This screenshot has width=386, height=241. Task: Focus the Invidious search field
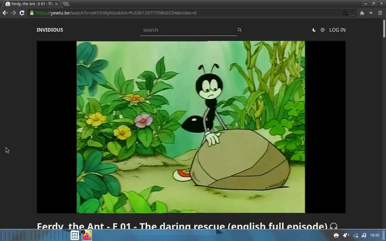point(188,30)
